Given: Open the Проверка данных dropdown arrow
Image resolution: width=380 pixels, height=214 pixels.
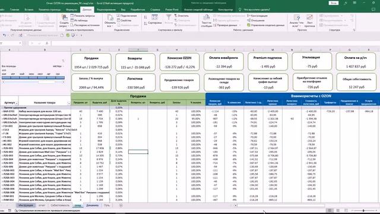Looking at the screenshot, I should pos(240,25).
